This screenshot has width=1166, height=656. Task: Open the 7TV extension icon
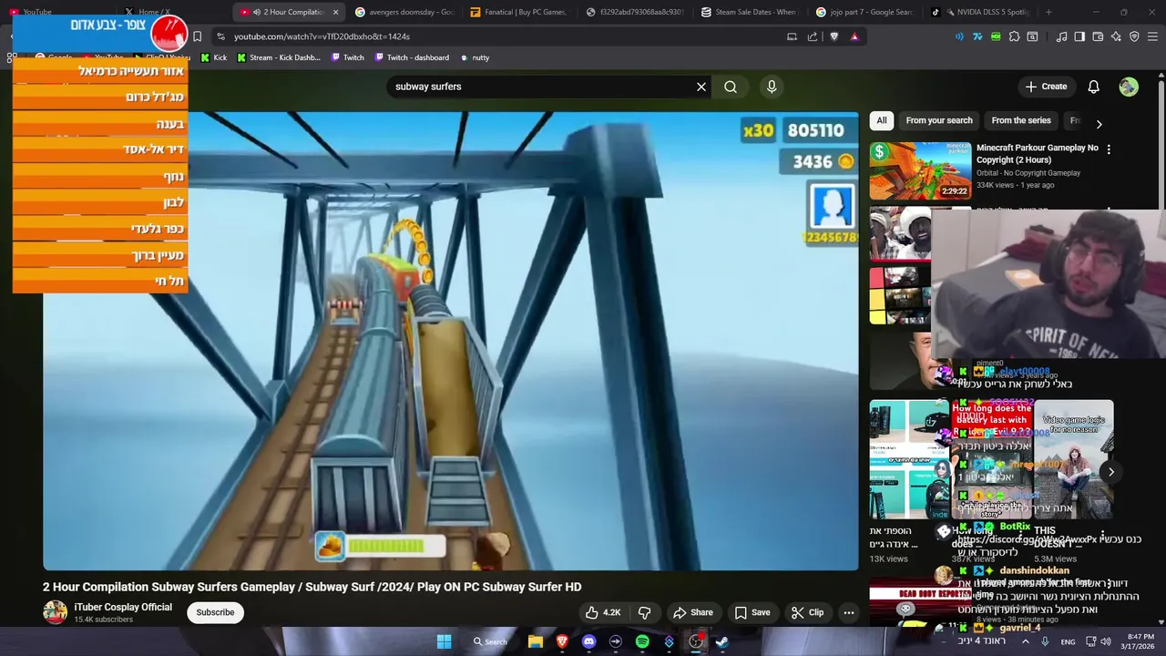pos(977,36)
